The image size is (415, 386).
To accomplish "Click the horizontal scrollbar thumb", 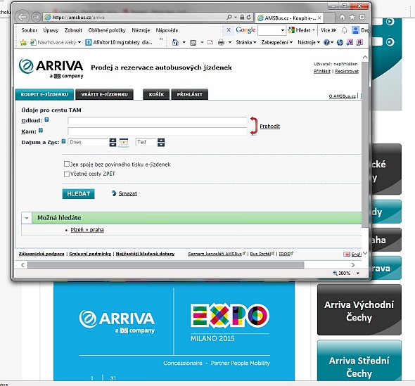I will coord(166,265).
